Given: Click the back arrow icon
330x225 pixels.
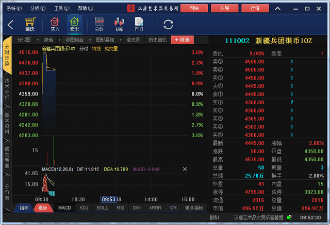Looking at the screenshot, I should click(10, 25).
